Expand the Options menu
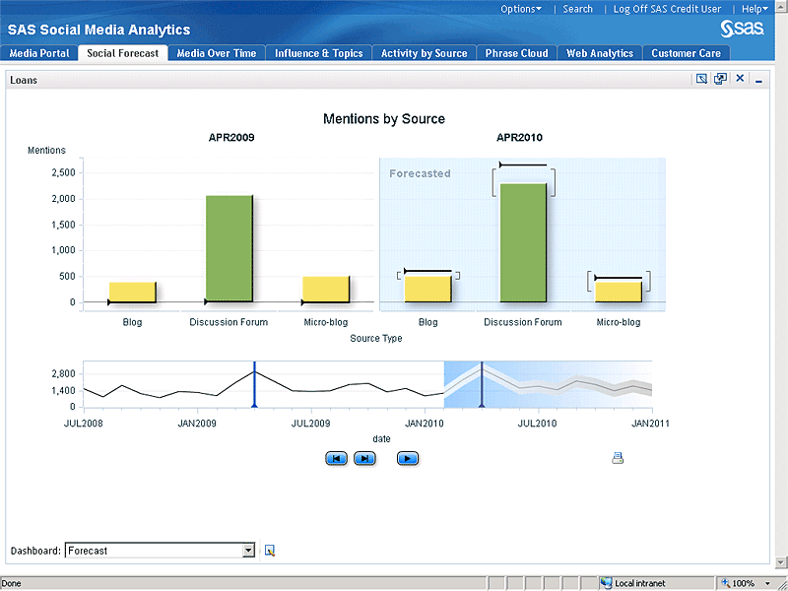Viewport: 788px width, 591px height. tap(521, 9)
